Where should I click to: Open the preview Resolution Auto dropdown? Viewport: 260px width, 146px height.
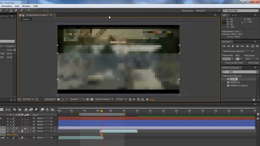coord(251,59)
